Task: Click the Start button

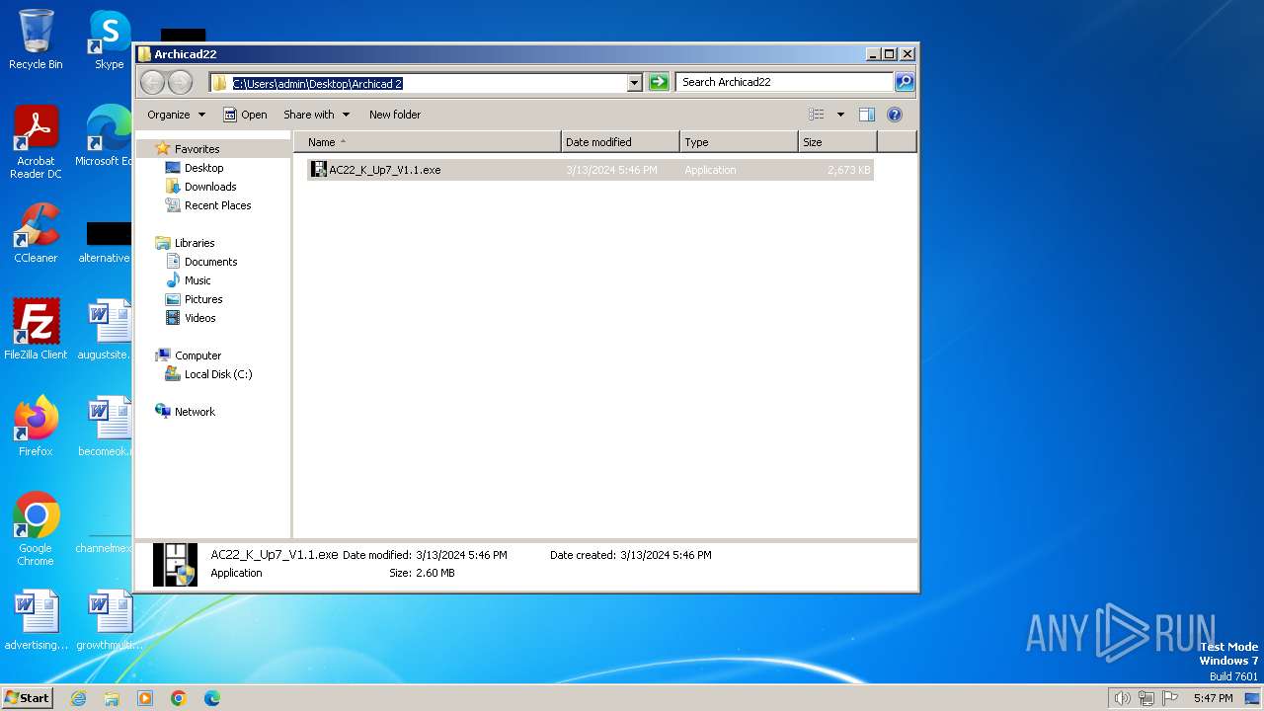Action: click(28, 697)
